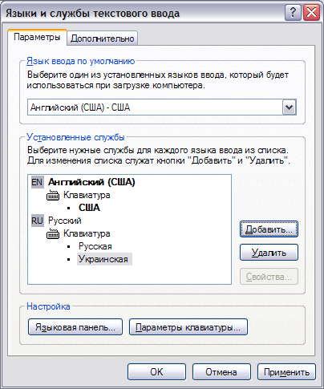Click the Удалить button
Screen dimensions: 324x389
269,253
